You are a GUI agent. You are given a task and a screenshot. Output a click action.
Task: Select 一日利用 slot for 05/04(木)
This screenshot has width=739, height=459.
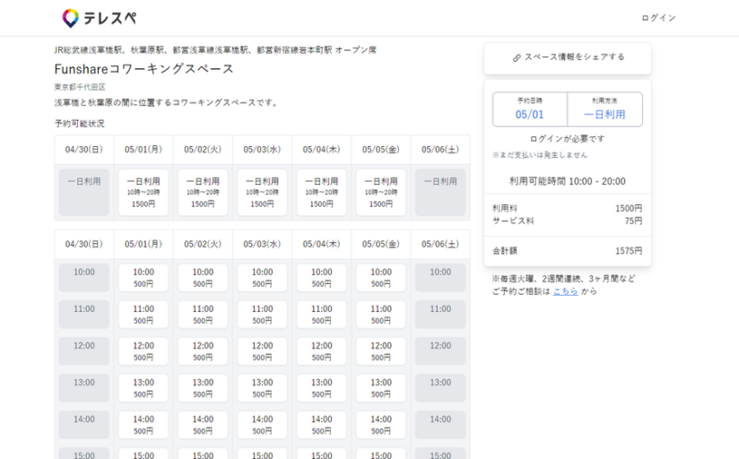(321, 192)
